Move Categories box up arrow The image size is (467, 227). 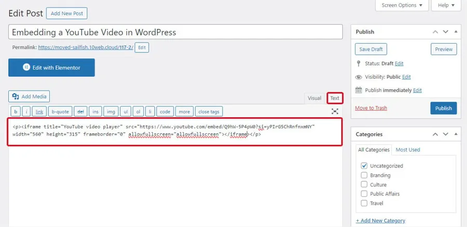[x=435, y=134]
